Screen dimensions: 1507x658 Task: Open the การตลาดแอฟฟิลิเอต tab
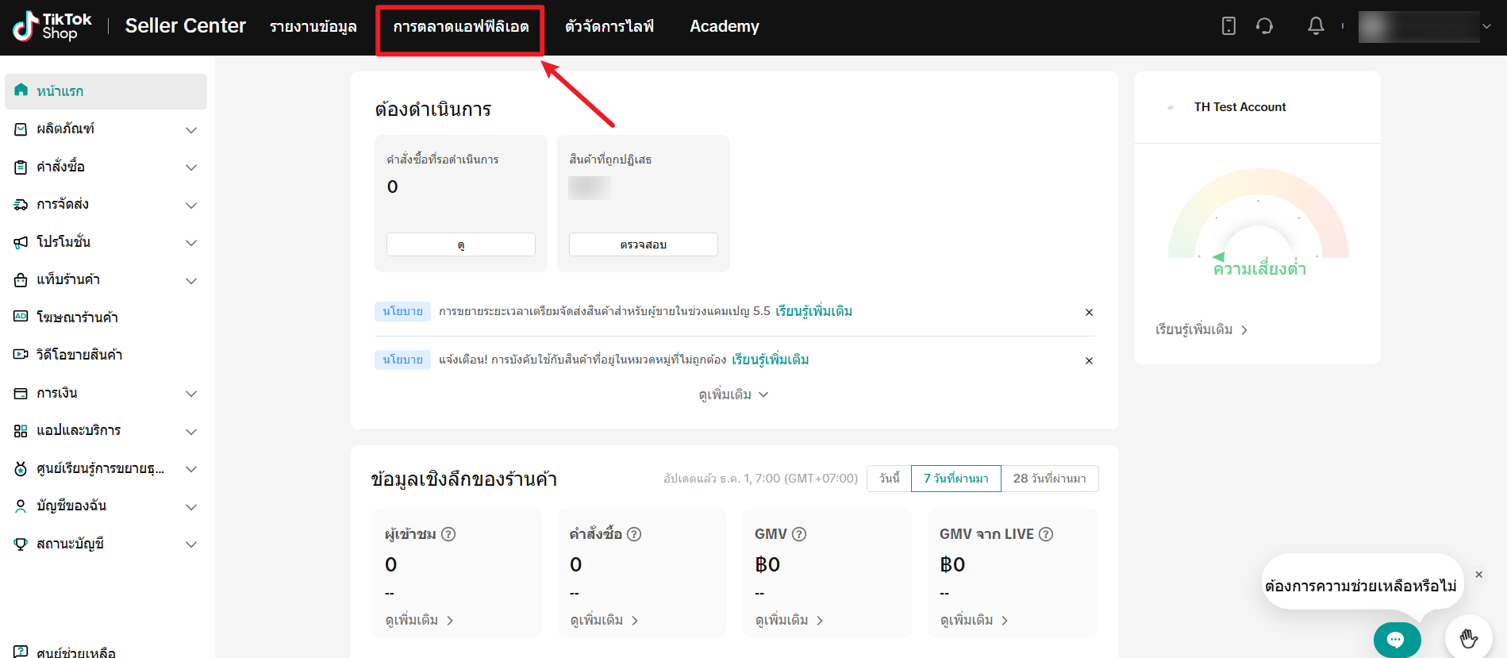coord(460,27)
